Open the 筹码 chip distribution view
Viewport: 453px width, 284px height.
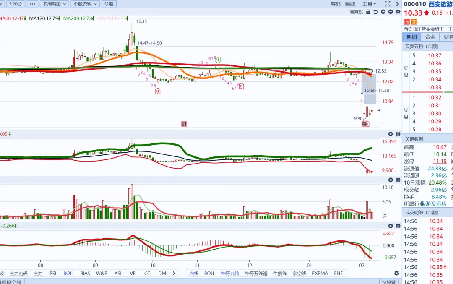pyautogui.click(x=336, y=4)
